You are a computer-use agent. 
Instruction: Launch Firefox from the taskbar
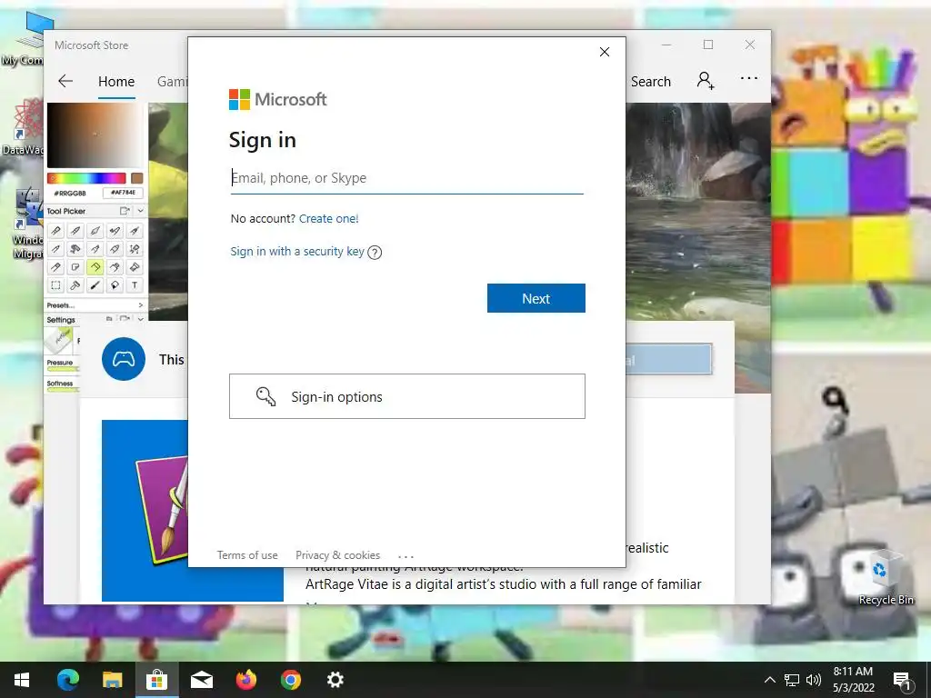click(245, 680)
